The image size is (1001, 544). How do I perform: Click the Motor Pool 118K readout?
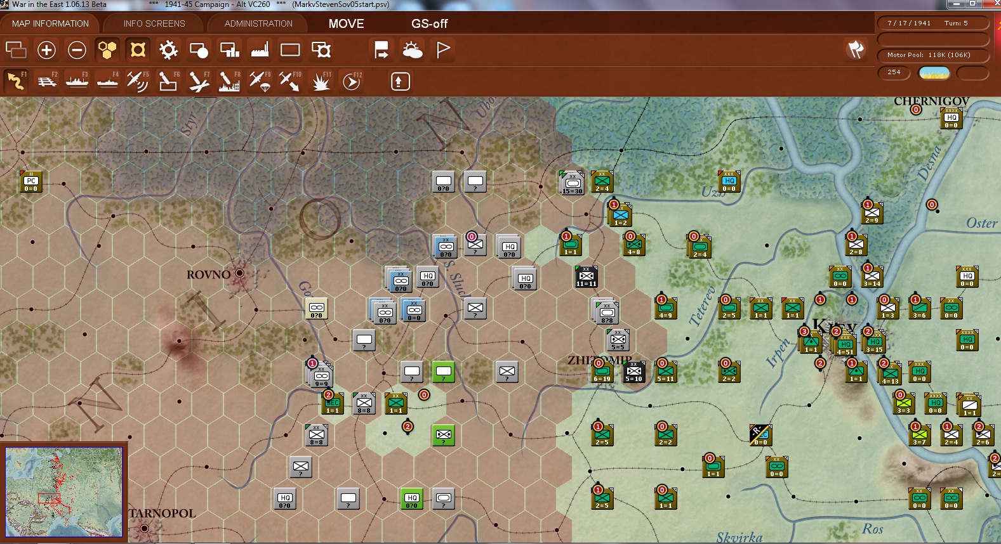[x=932, y=55]
